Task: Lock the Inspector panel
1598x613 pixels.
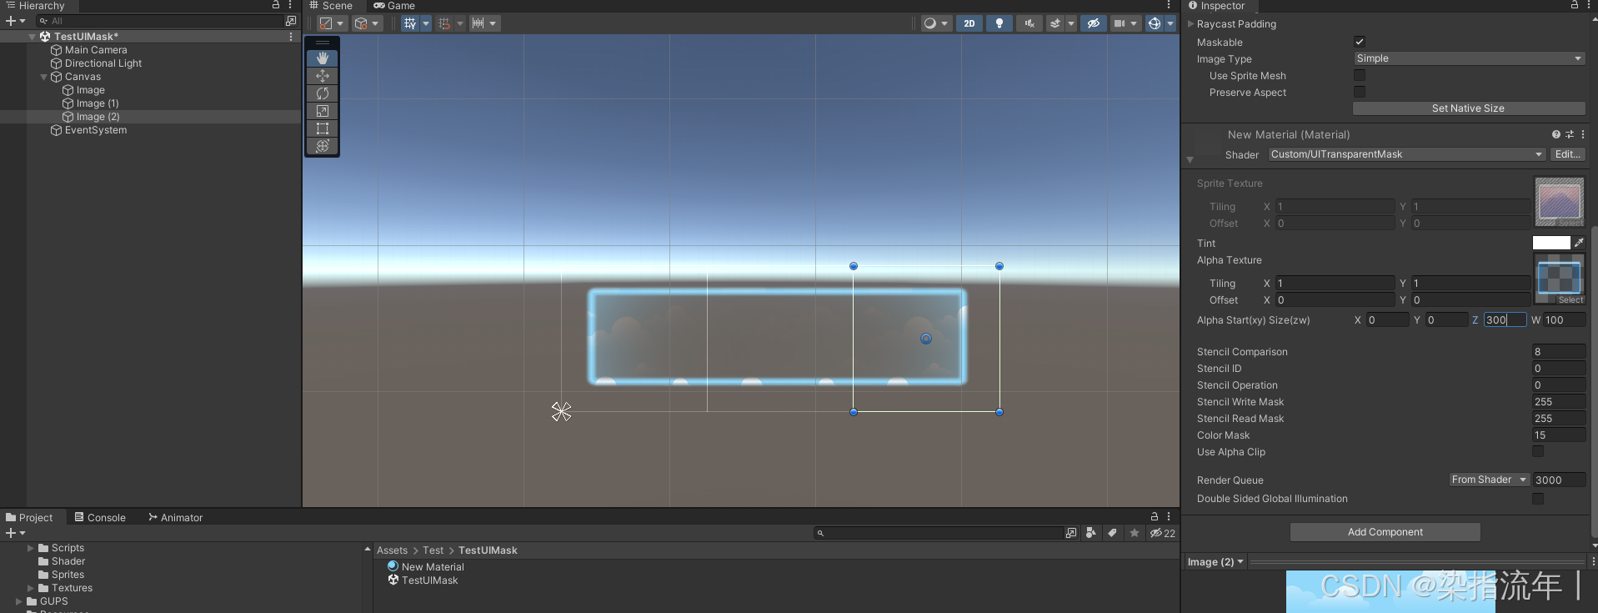Action: pyautogui.click(x=1575, y=5)
